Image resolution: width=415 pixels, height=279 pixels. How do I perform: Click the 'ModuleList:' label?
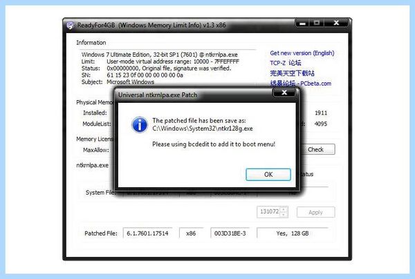pyautogui.click(x=97, y=124)
